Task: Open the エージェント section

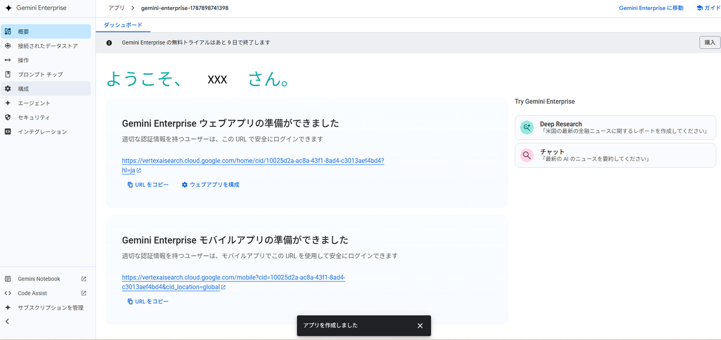Action: click(46, 103)
